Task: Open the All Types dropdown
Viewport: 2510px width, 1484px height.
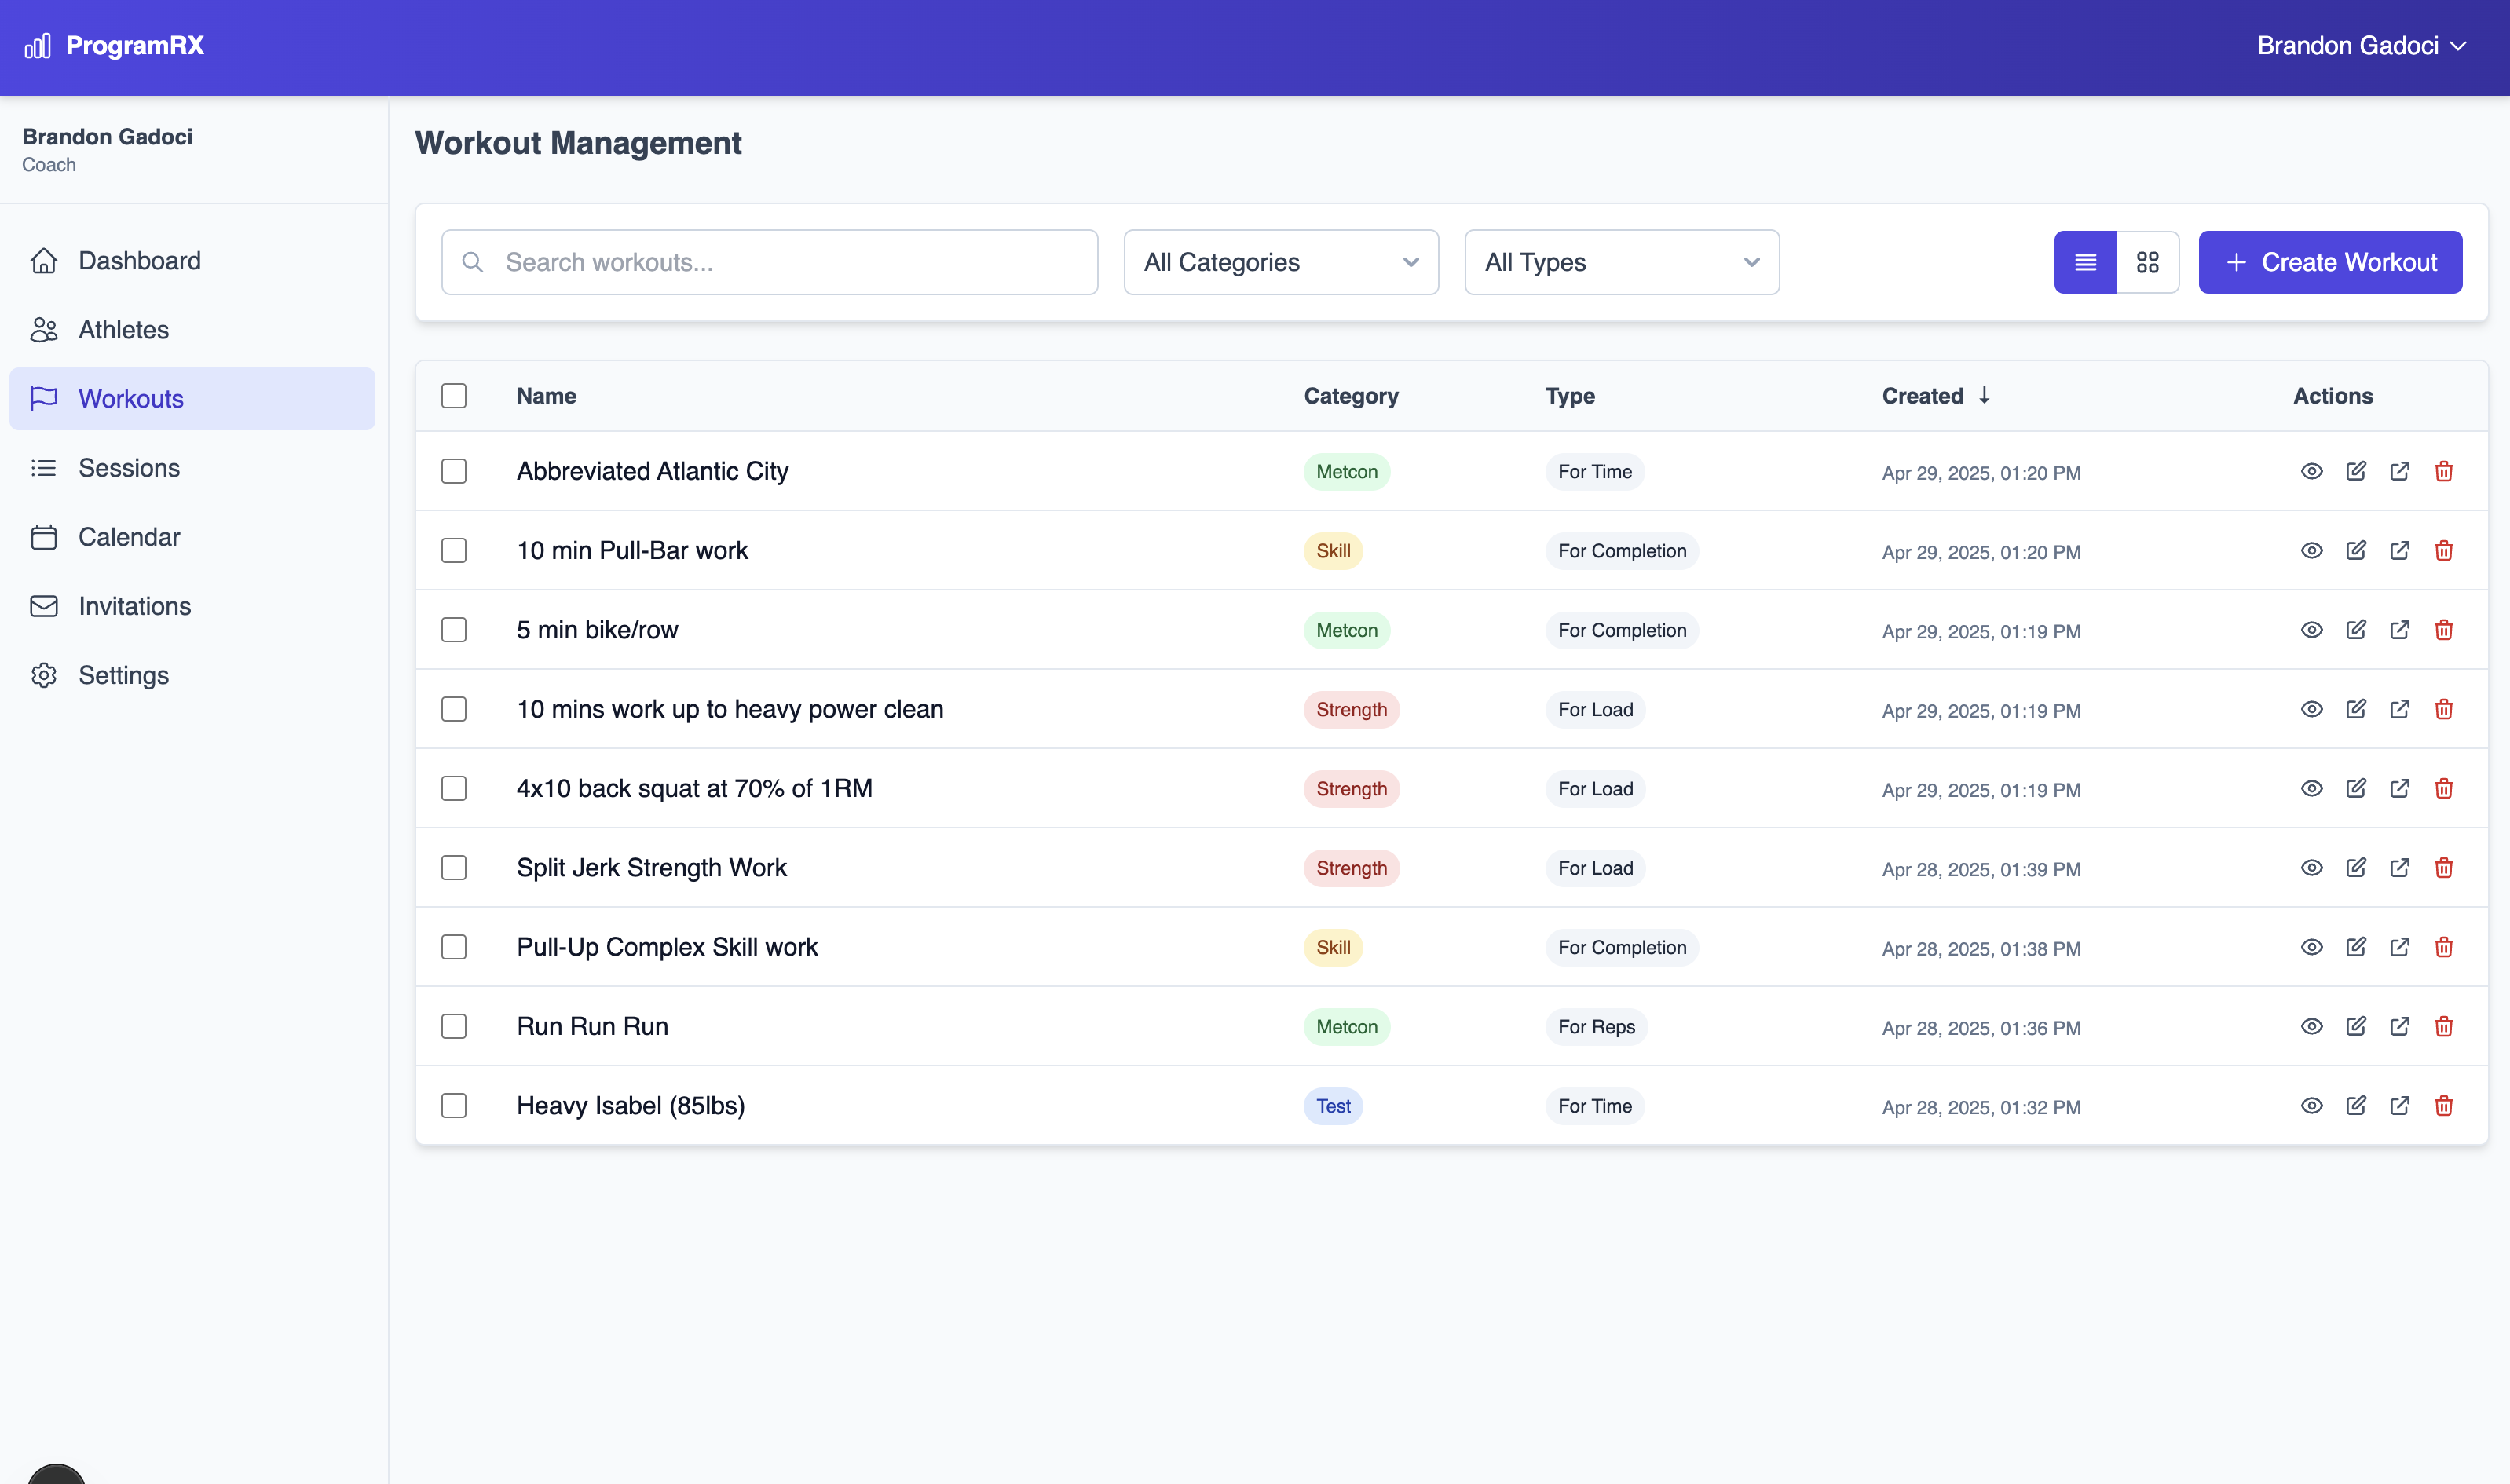Action: click(1621, 262)
